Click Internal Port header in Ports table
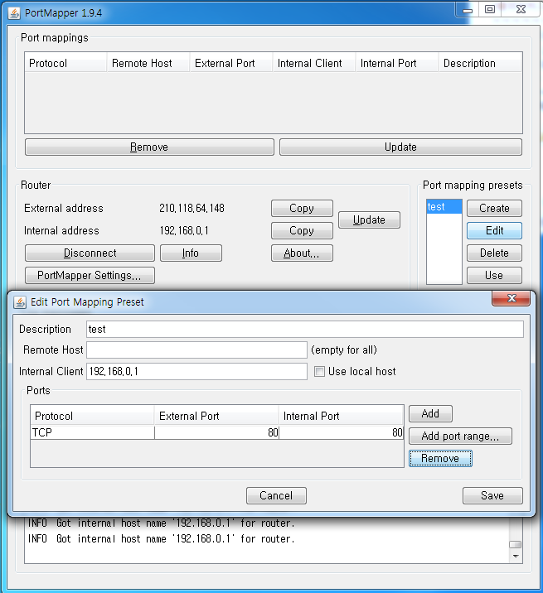Image resolution: width=543 pixels, height=593 pixels. point(342,416)
